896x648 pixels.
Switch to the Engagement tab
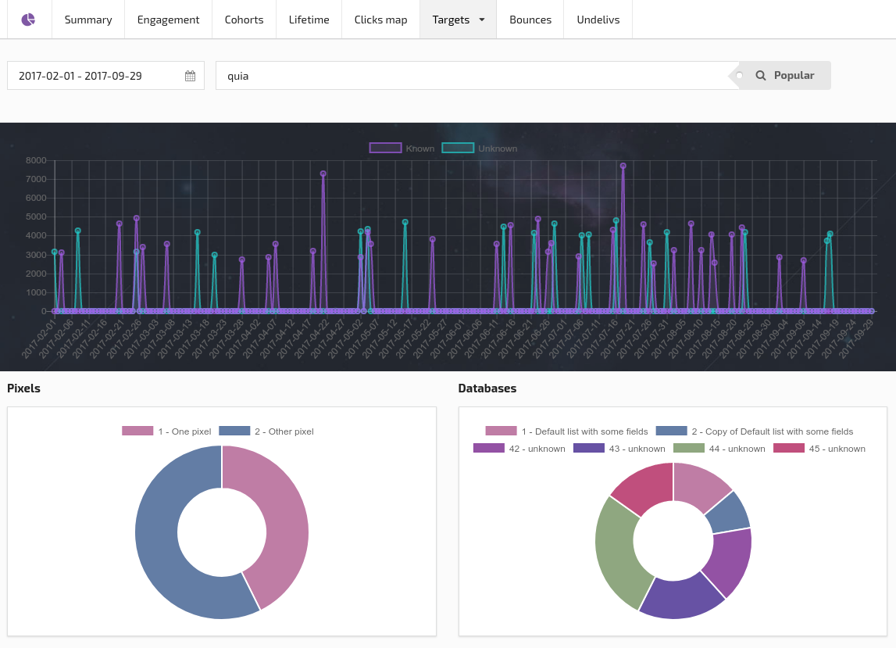(x=168, y=20)
